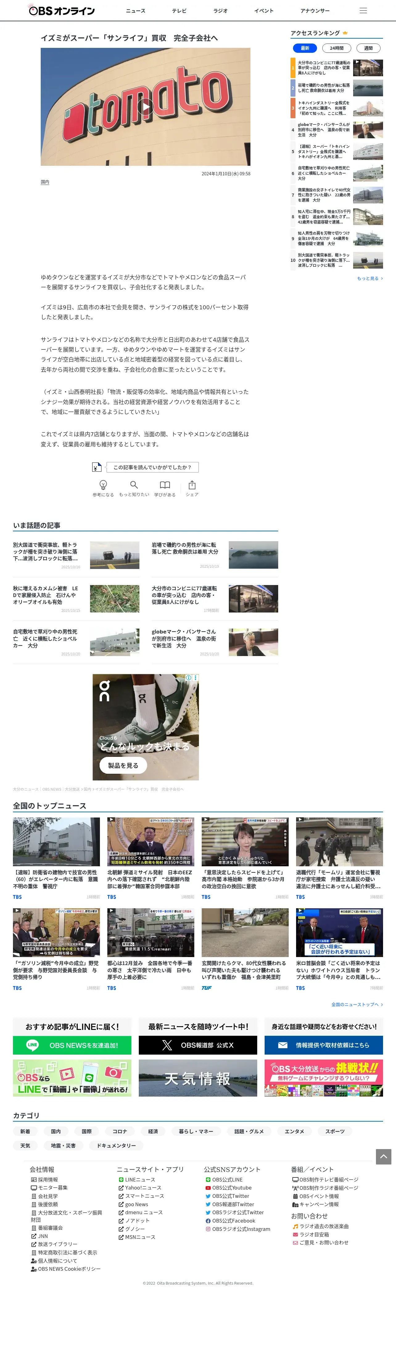Select the 地震・災害 category chip
The image size is (396, 1359).
tap(63, 1145)
